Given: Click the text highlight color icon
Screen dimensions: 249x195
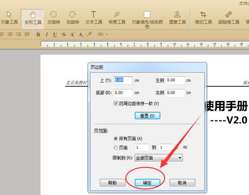Looking at the screenshot, I should coord(89,34).
